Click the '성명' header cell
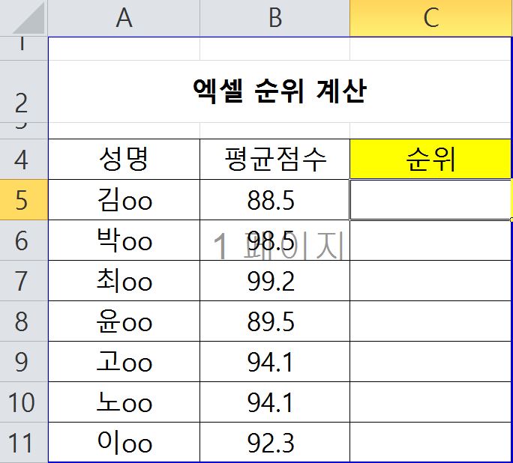 pos(124,159)
